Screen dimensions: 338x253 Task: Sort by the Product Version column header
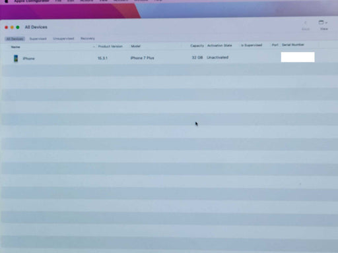coord(110,46)
